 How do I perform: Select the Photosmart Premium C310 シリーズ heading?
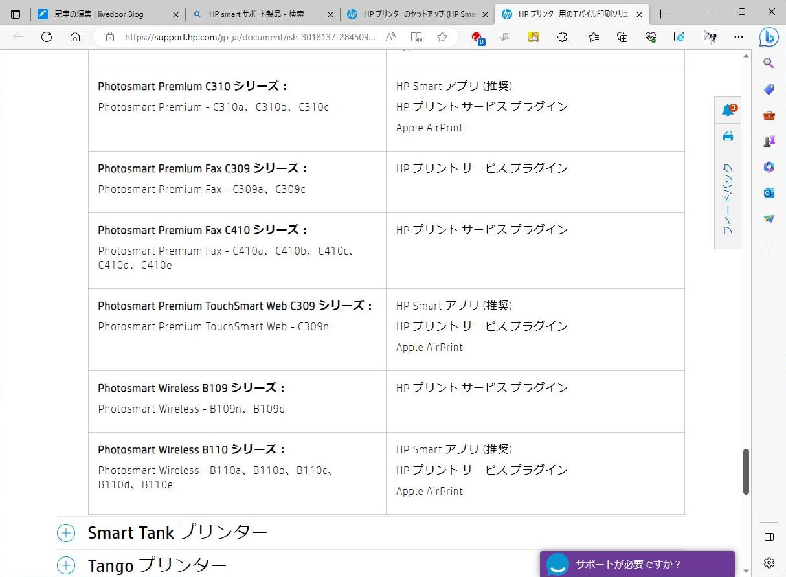coord(193,86)
